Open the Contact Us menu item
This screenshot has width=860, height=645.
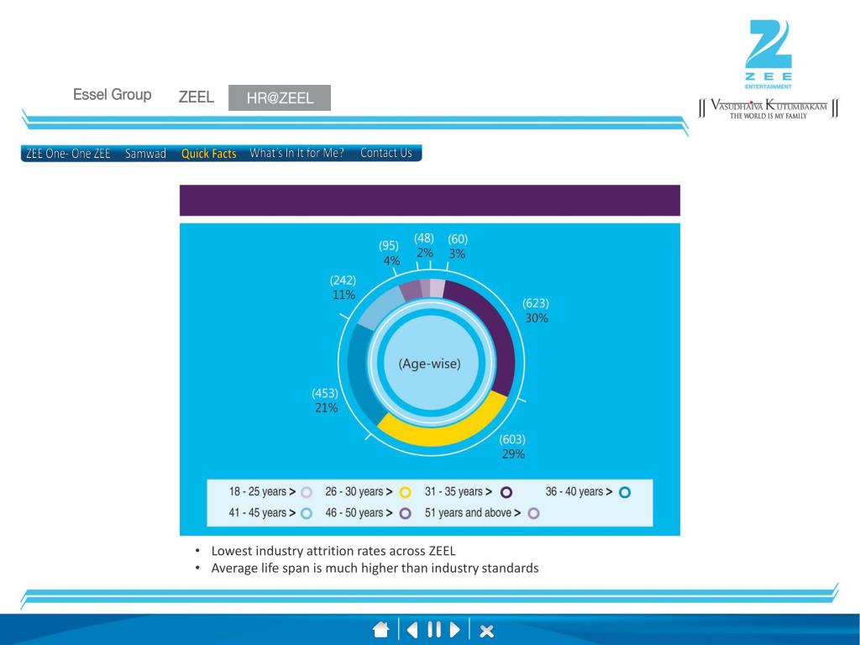point(385,153)
